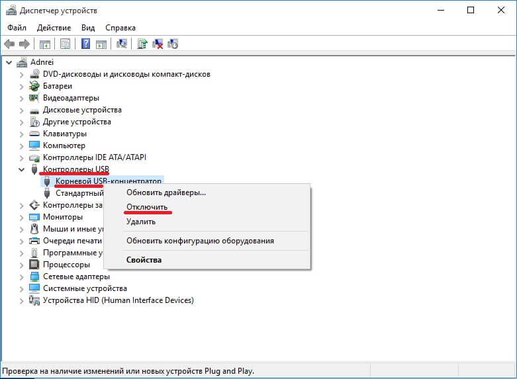The height and width of the screenshot is (379, 517).
Task: Collapse the Контроллеры USB node
Action: (x=21, y=169)
